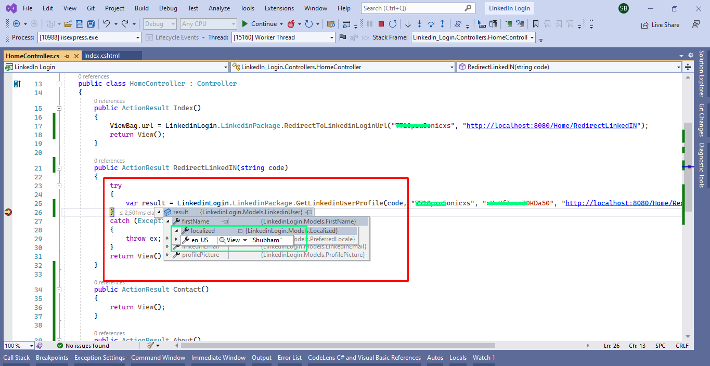
Task: Open the Breakpoints tab
Action: click(52, 358)
